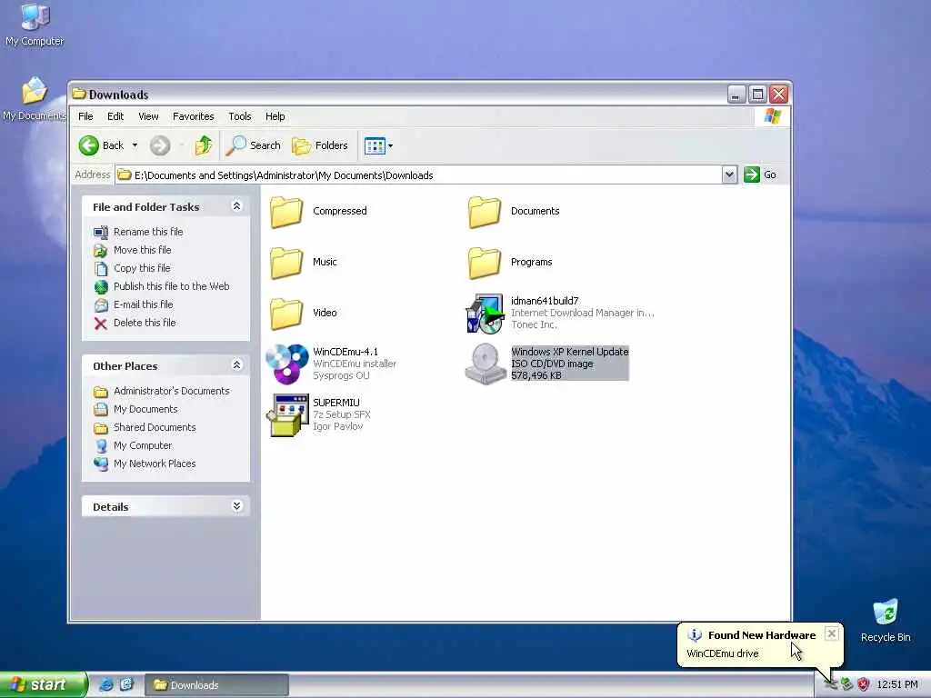Click E-mail this file
931x698 pixels.
(x=143, y=304)
